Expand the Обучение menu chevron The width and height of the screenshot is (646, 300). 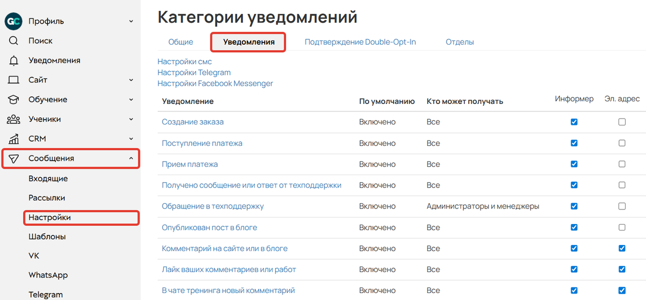point(131,99)
